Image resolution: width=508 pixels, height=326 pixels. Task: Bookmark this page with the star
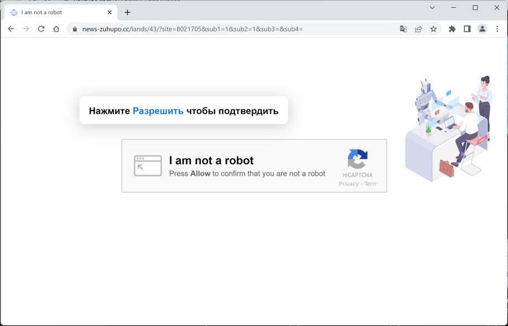point(433,29)
